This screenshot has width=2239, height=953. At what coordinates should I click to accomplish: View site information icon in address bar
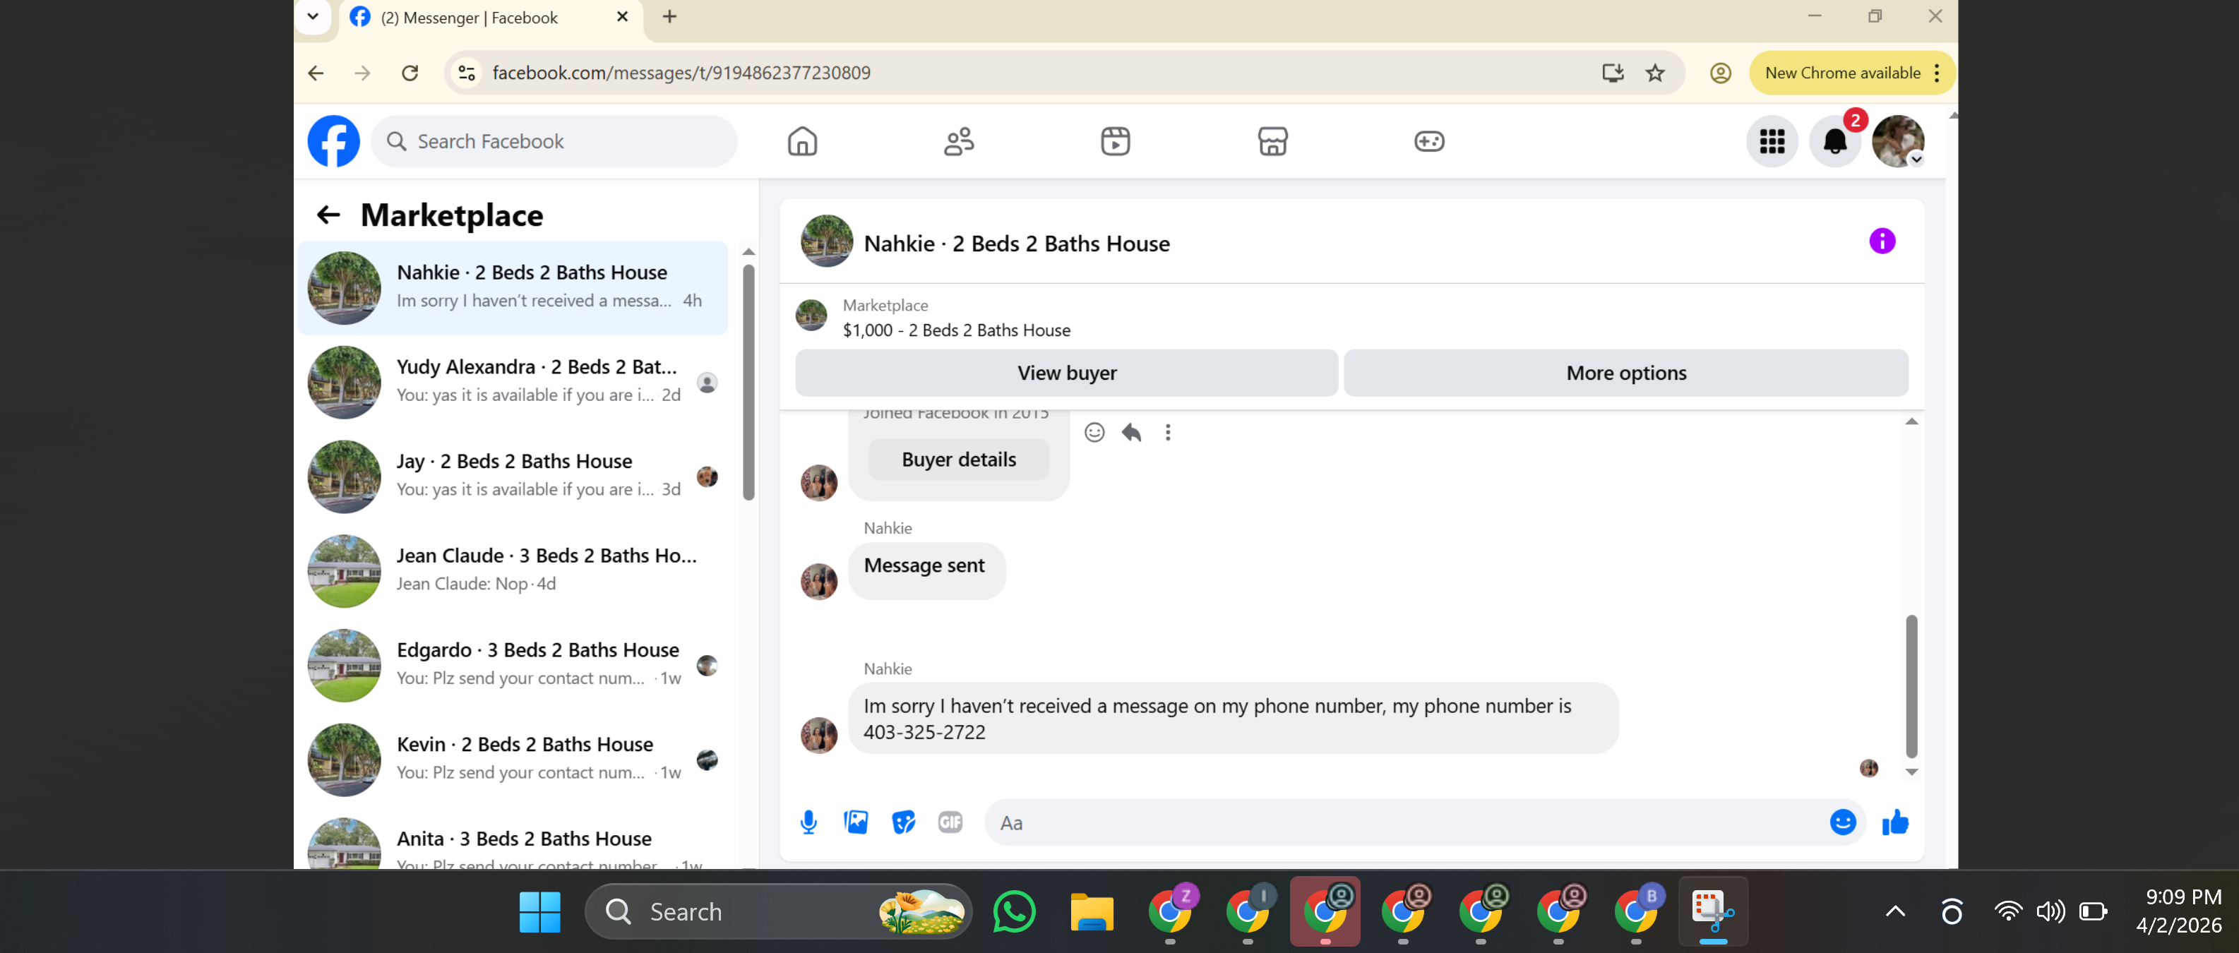(x=467, y=73)
